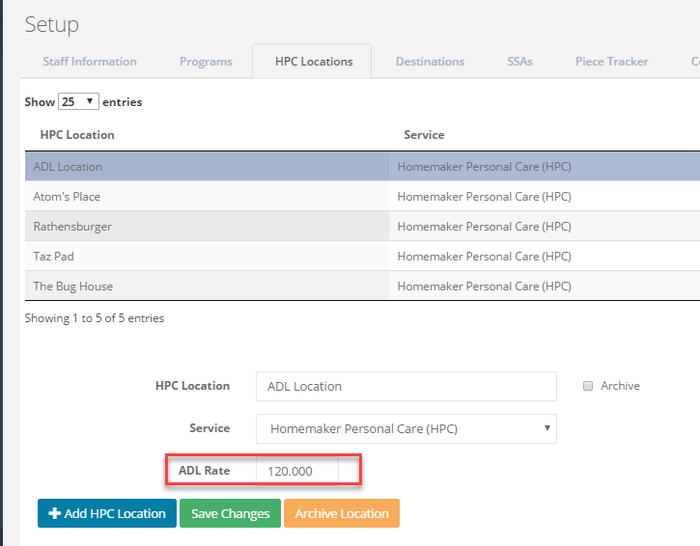700x546 pixels.
Task: Open the Programs tab
Action: (x=206, y=62)
